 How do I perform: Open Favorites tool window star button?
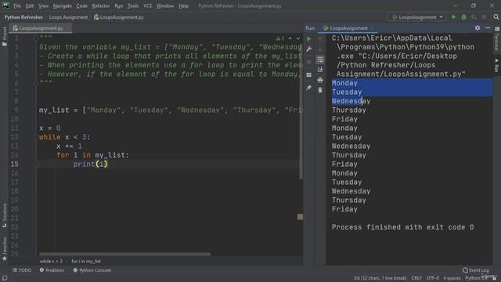click(5, 249)
